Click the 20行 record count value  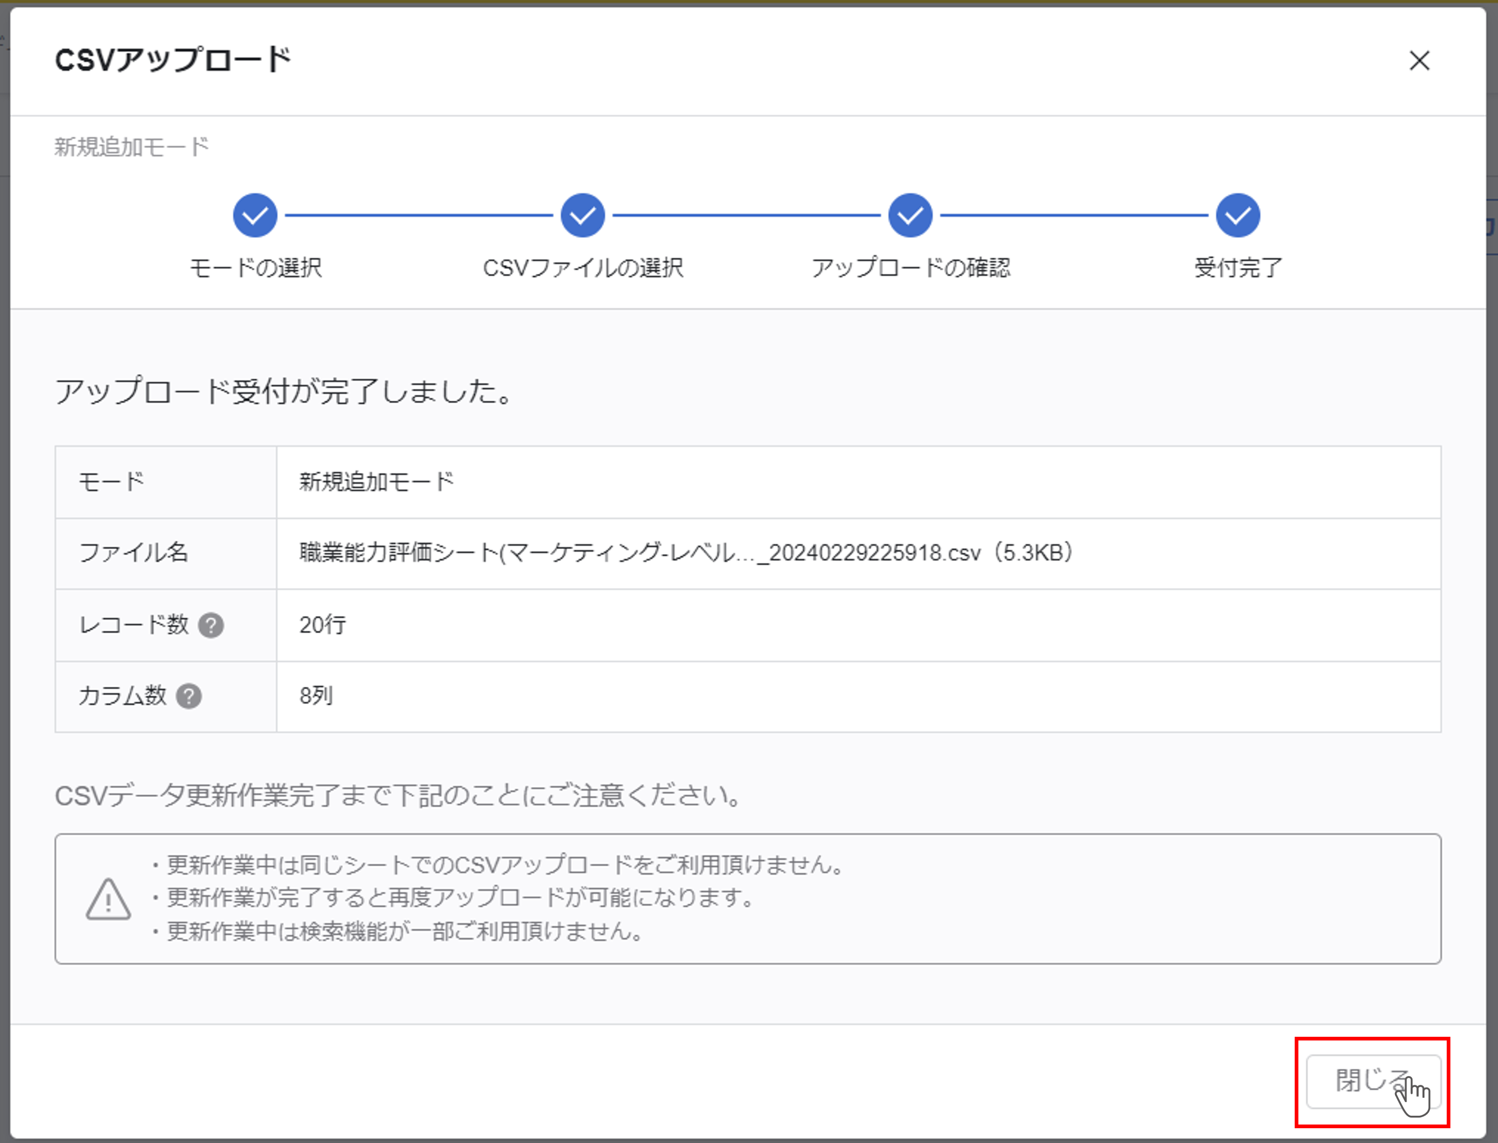click(322, 624)
